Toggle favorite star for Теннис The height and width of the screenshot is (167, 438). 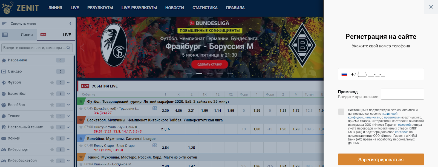pyautogui.click(x=52, y=116)
